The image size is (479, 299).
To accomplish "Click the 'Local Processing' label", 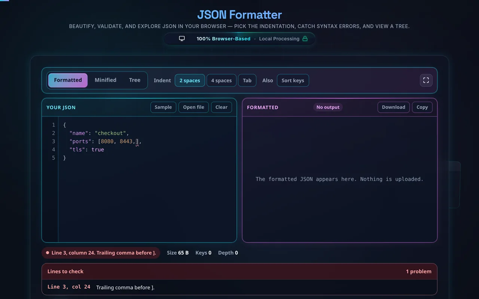I will coord(279,38).
